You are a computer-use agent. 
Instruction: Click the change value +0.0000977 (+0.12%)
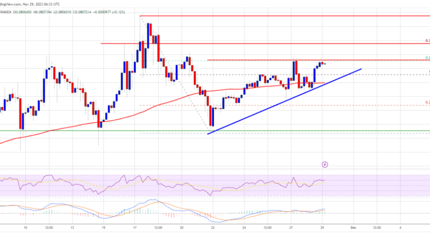109,12
